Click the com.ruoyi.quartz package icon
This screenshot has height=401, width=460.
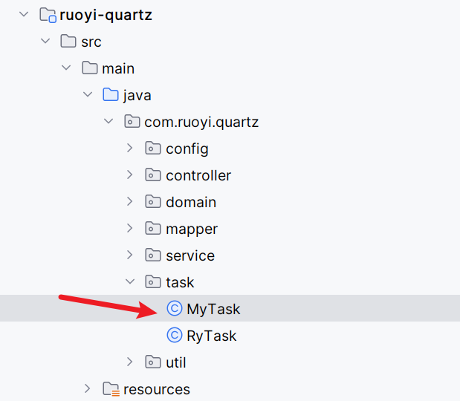pos(132,122)
